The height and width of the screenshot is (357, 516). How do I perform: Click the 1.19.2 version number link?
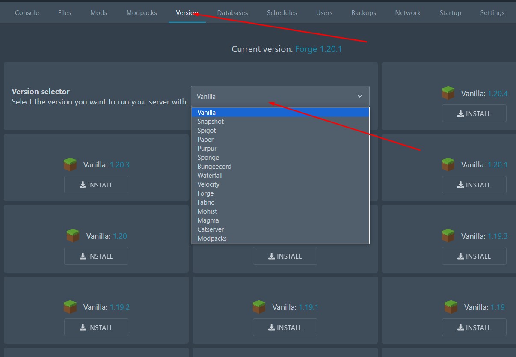coord(120,307)
